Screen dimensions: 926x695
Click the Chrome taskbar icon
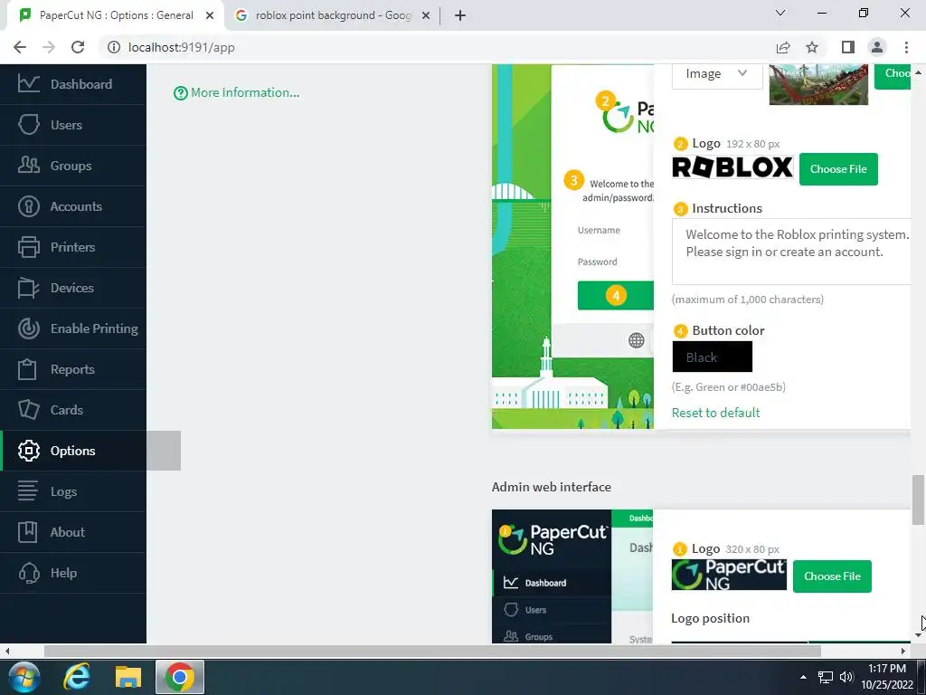tap(180, 677)
